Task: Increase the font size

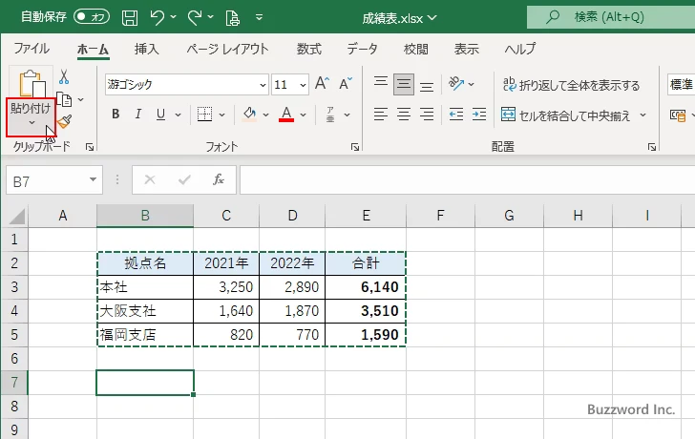Action: 323,84
